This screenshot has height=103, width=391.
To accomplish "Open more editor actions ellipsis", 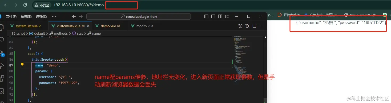I will pyautogui.click(x=261, y=26).
